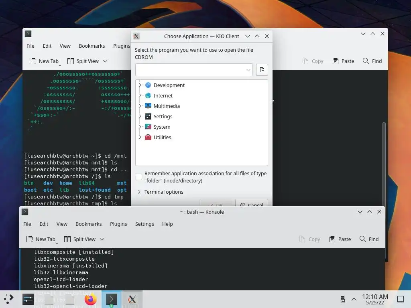This screenshot has width=411, height=308.
Task: Select the red Utilities toolbox icon
Action: (148, 137)
